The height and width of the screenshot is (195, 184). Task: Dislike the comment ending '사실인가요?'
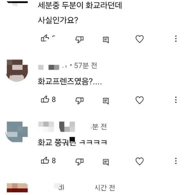80,40
